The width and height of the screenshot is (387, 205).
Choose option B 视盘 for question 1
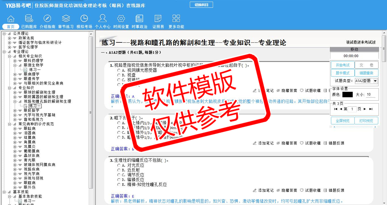click(x=119, y=75)
